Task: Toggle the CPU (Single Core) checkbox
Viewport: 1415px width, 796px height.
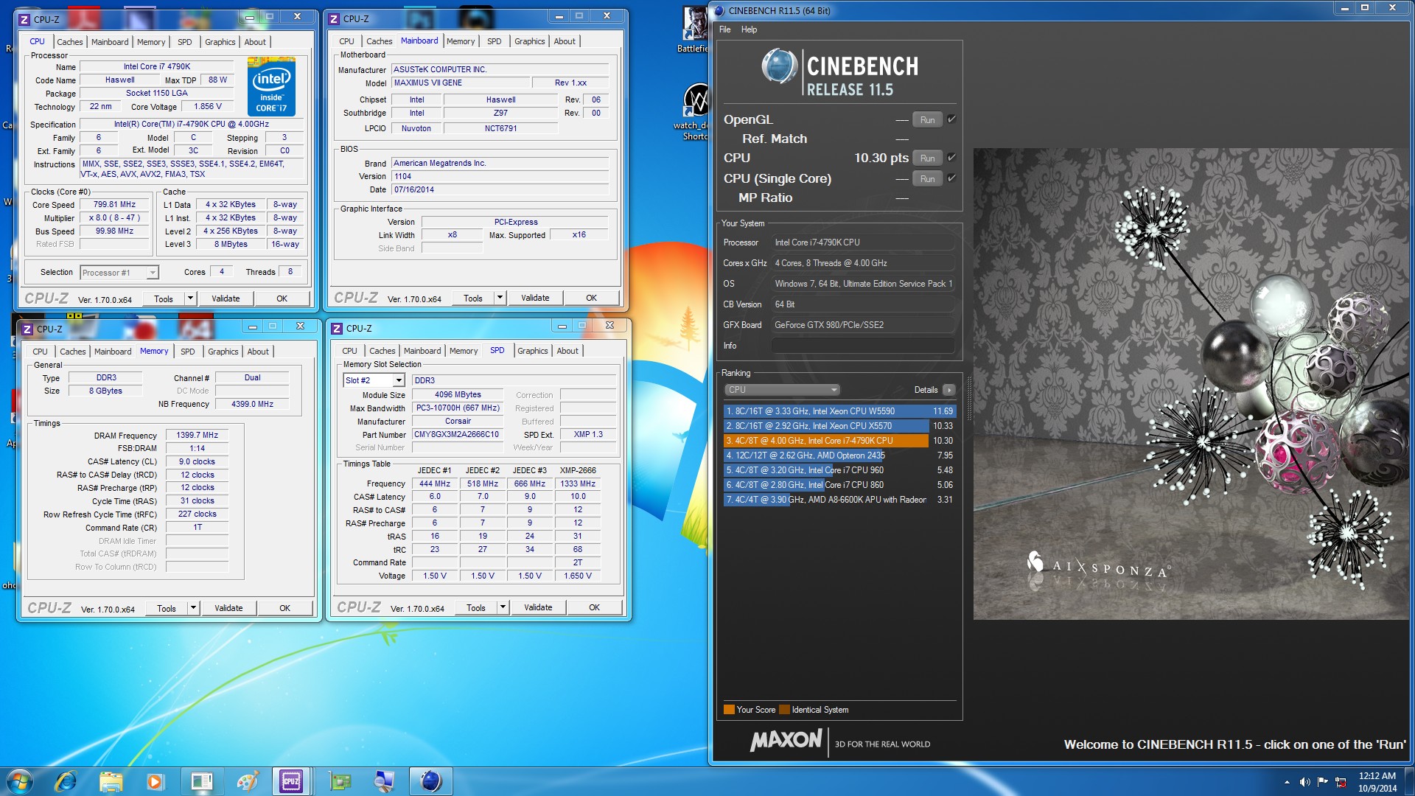Action: coord(951,178)
